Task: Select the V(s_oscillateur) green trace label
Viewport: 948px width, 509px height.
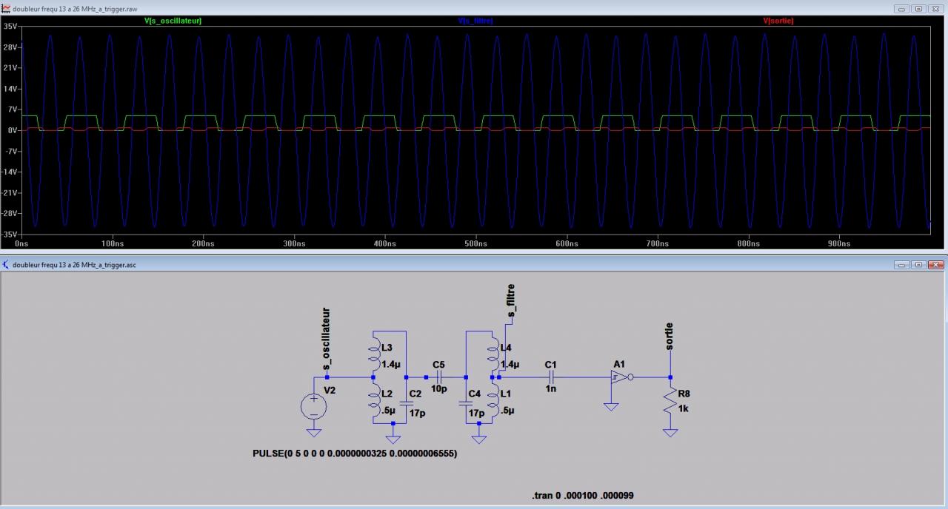Action: tap(173, 21)
